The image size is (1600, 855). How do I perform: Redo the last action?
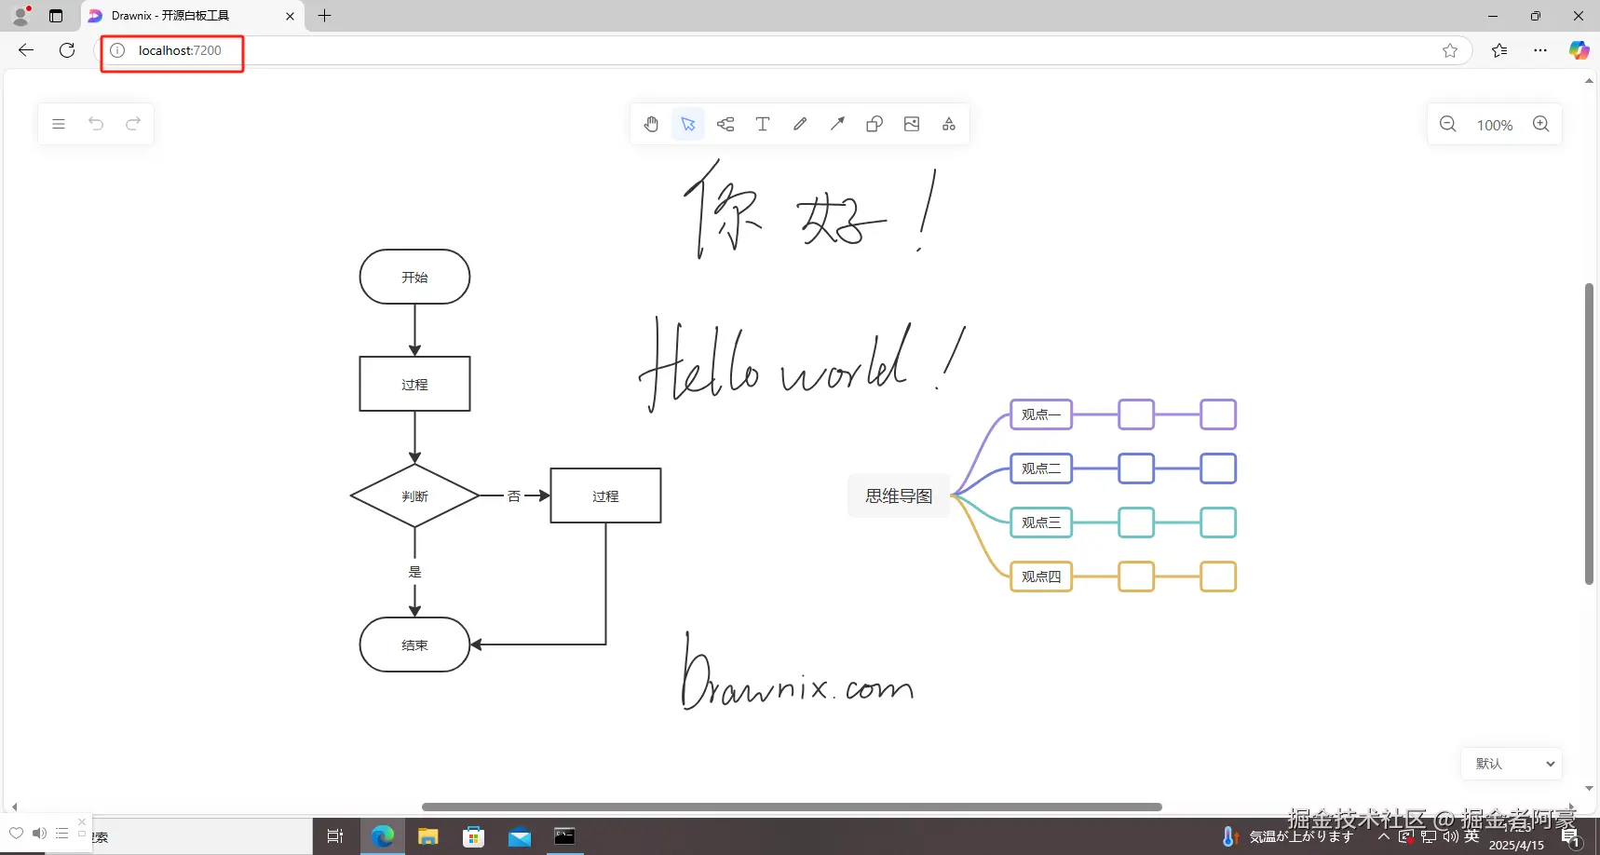click(133, 124)
